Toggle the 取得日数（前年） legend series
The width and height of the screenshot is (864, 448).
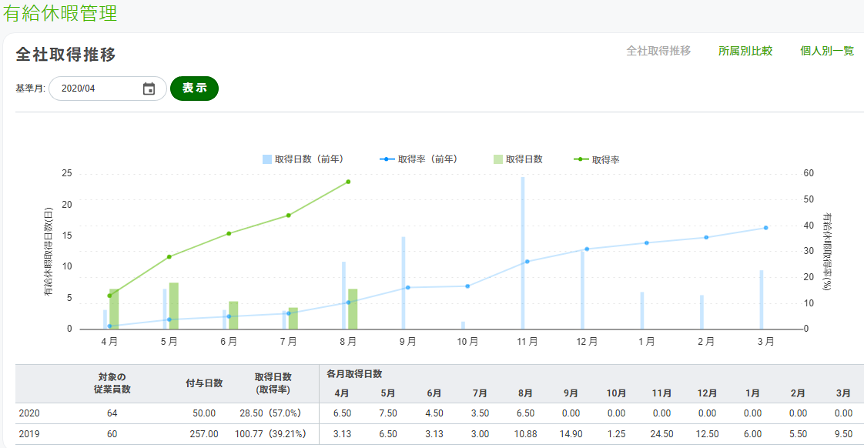(303, 159)
